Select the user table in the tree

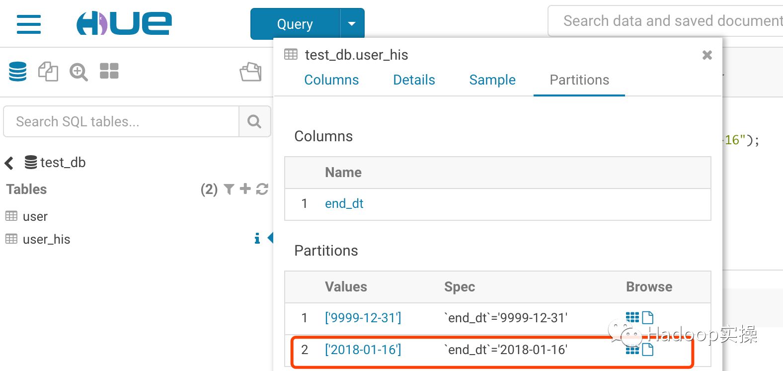(35, 216)
